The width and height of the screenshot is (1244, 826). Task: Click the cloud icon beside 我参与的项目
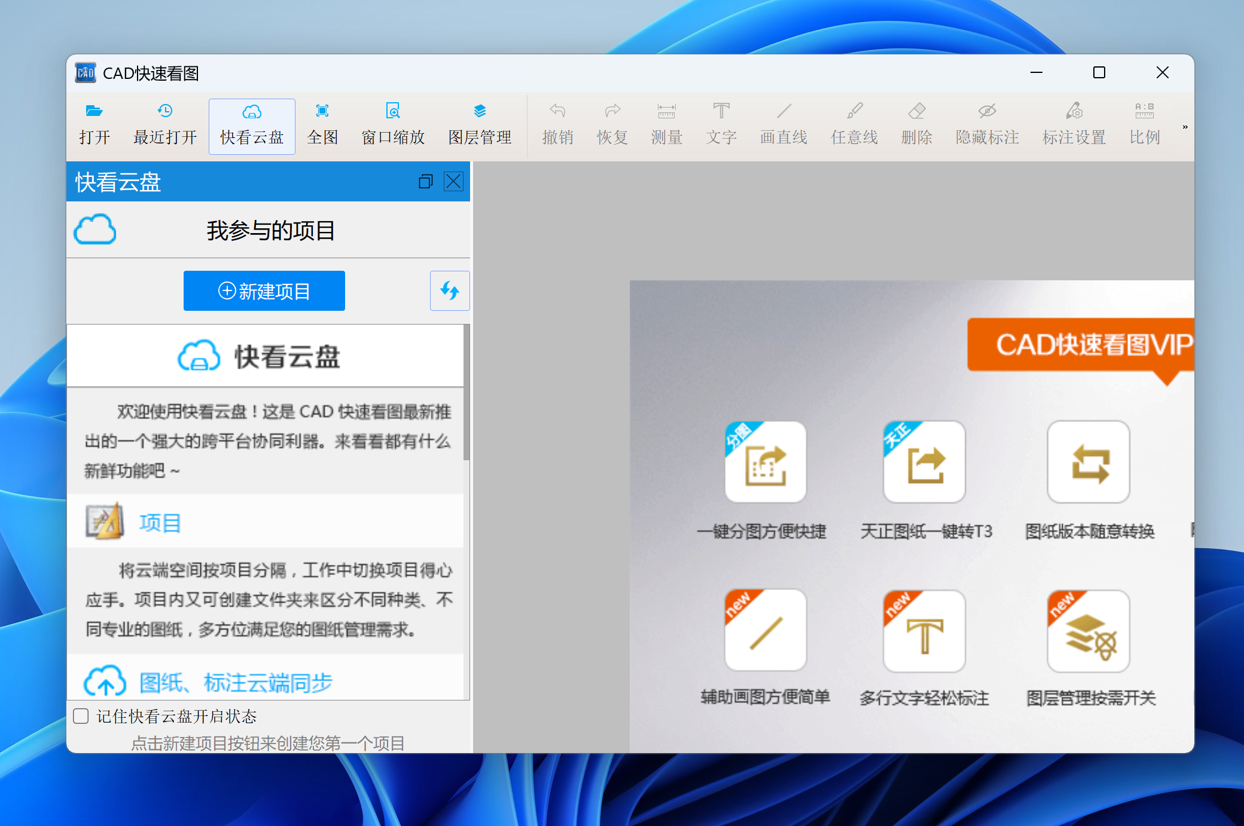coord(94,230)
